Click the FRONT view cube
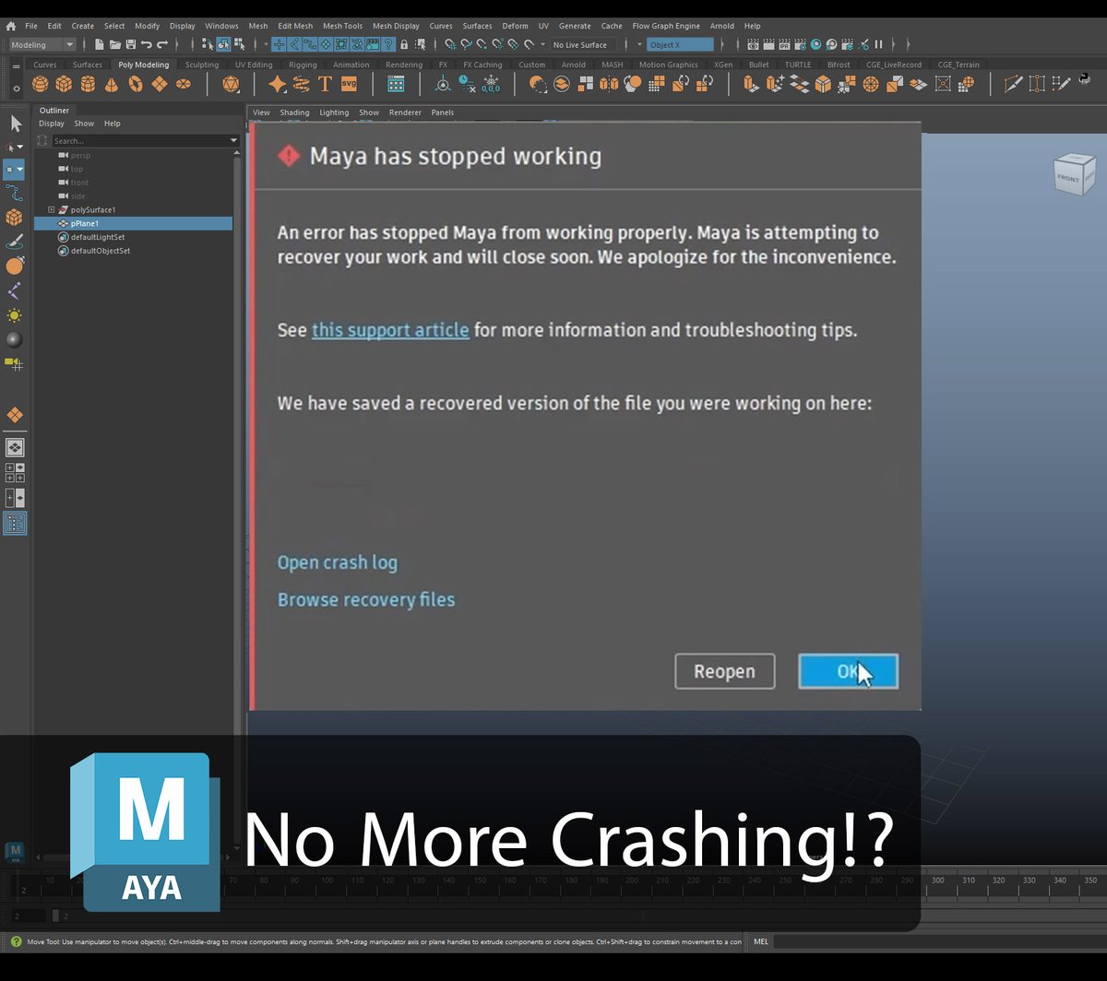Image resolution: width=1107 pixels, height=981 pixels. pyautogui.click(x=1074, y=174)
